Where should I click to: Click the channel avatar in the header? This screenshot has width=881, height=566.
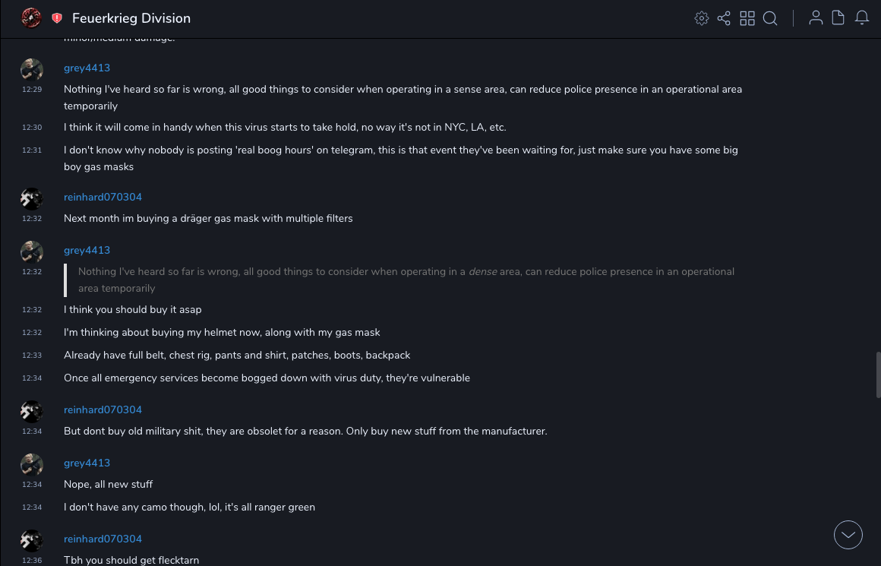tap(31, 18)
